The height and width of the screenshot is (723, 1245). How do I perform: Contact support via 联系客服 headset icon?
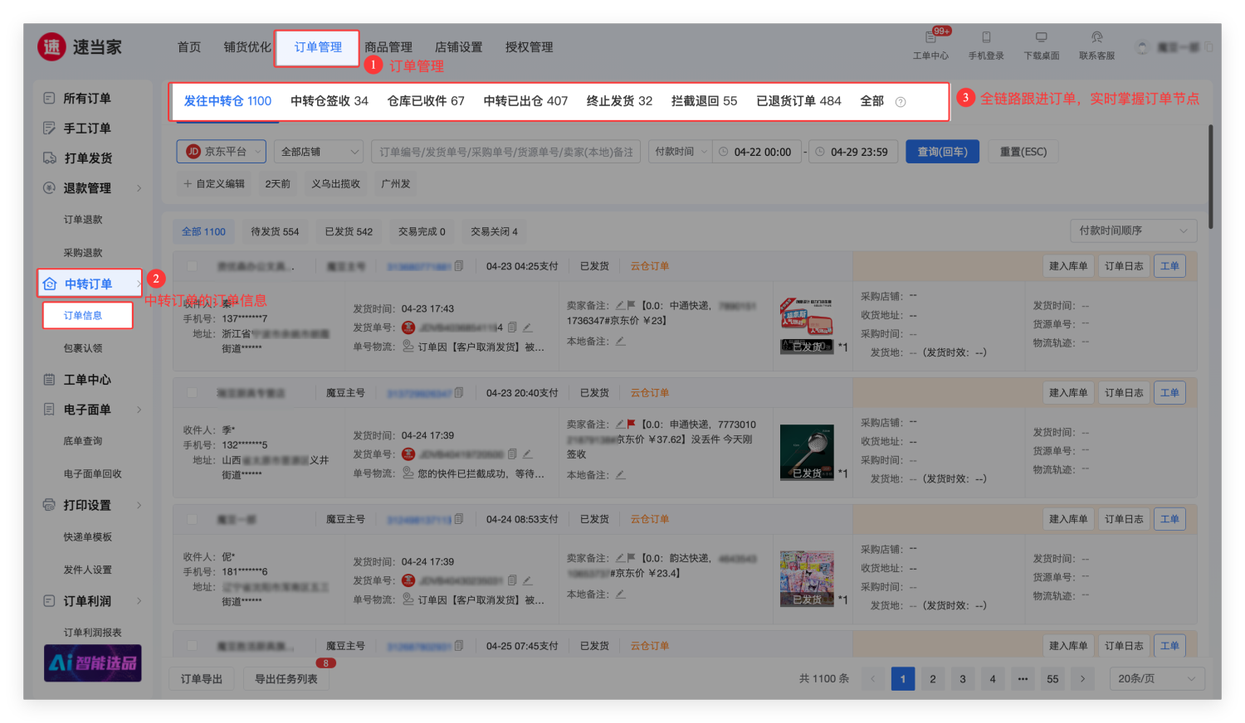point(1096,38)
